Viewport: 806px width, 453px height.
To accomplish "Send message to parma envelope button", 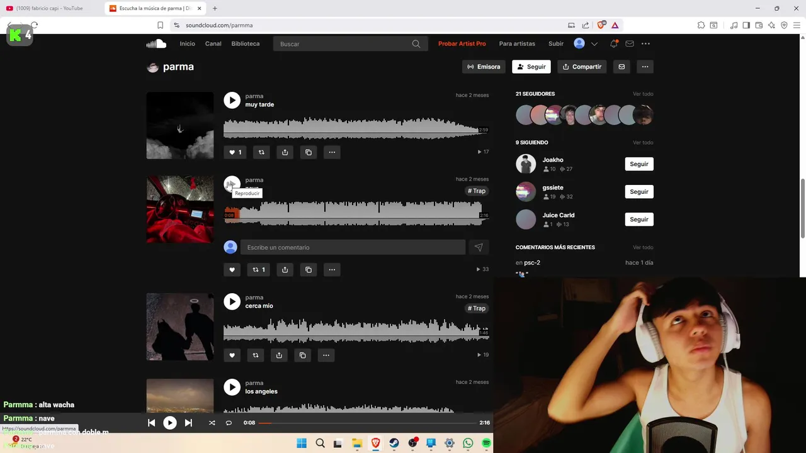I will (622, 67).
